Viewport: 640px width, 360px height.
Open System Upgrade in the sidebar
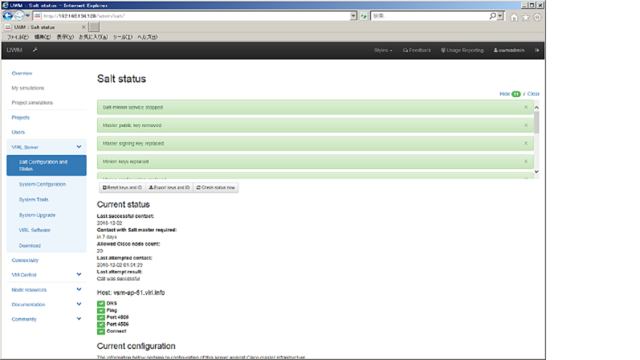click(37, 215)
